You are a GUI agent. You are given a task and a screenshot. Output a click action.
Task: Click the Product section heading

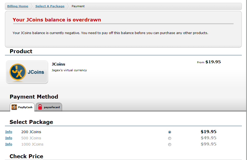21,51
